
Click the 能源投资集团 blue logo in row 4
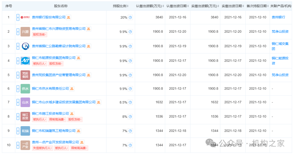[25, 61]
